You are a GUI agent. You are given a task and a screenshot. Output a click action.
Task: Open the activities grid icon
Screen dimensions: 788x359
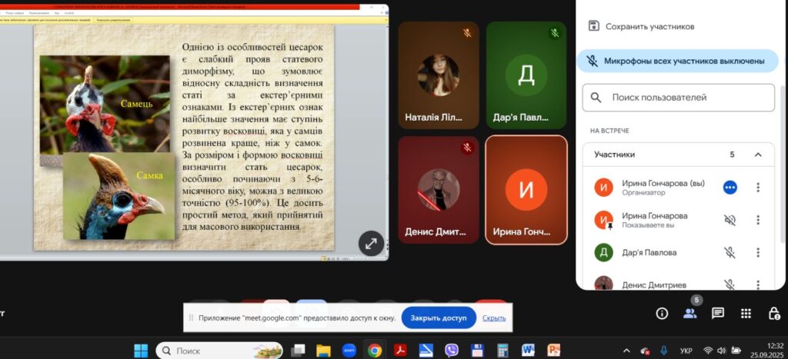point(746,313)
